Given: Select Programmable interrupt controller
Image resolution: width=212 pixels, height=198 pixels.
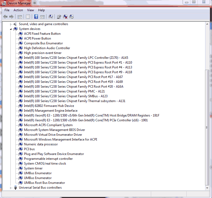Looking at the screenshot, I should coord(48,159).
